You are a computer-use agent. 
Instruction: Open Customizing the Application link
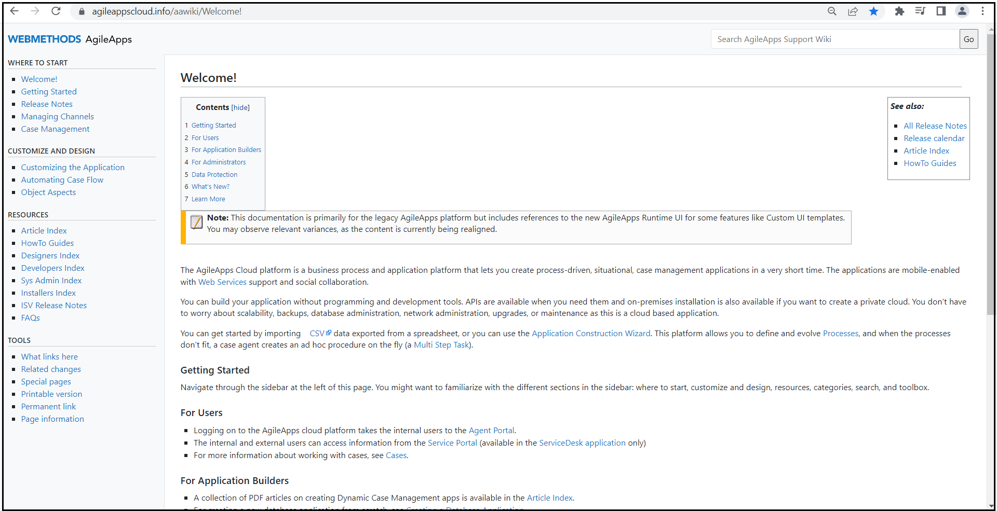[73, 168]
